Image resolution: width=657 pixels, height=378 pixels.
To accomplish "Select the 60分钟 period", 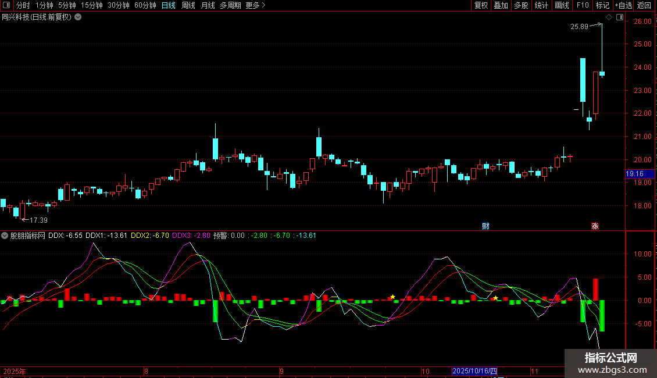I will (x=145, y=5).
